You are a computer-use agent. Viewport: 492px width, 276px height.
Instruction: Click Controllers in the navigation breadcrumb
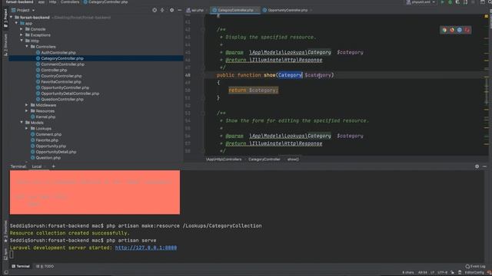point(70,2)
